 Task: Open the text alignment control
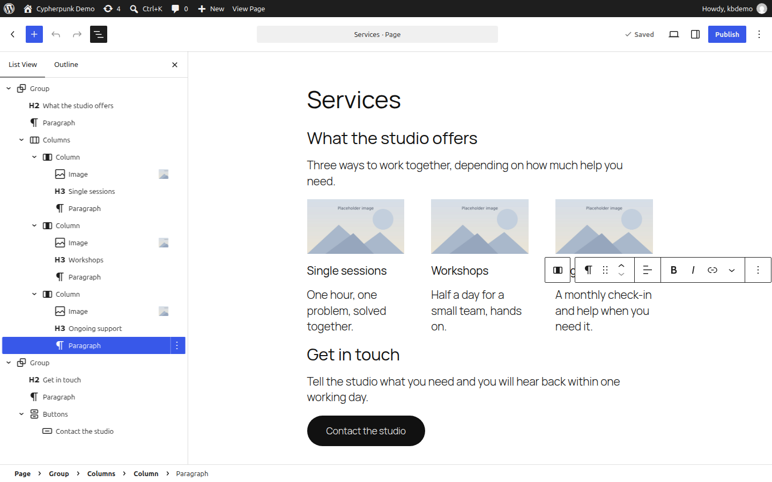pyautogui.click(x=648, y=270)
